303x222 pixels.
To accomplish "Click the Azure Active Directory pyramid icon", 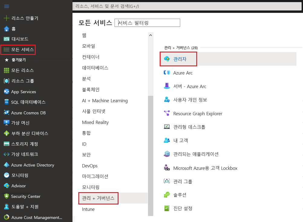I will [x=6, y=165].
